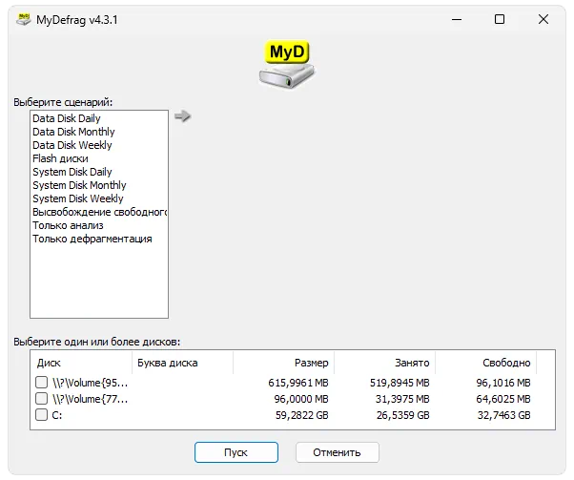Image resolution: width=574 pixels, height=480 pixels.
Task: Click the MyD disk logo
Action: click(287, 65)
